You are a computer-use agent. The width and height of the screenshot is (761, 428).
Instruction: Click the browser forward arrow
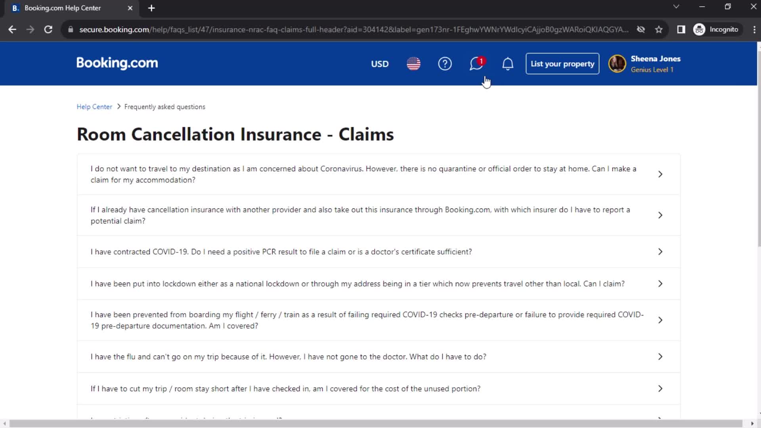pos(30,29)
